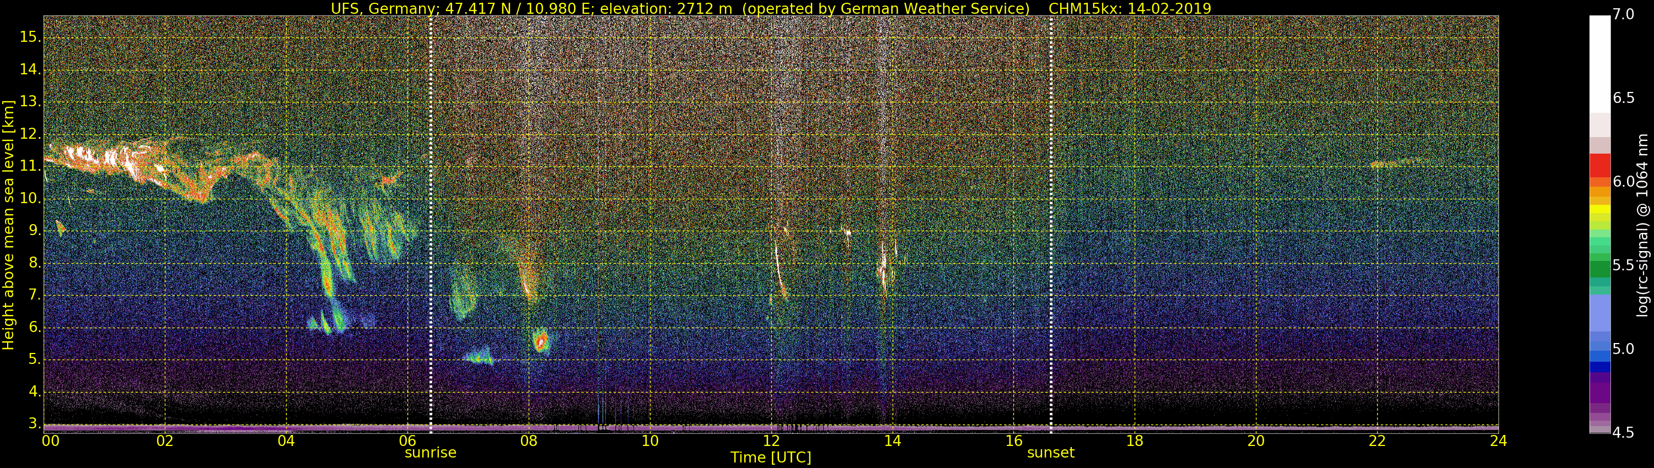
Task: Click the yellow band of the colorbar
Action: [1599, 209]
